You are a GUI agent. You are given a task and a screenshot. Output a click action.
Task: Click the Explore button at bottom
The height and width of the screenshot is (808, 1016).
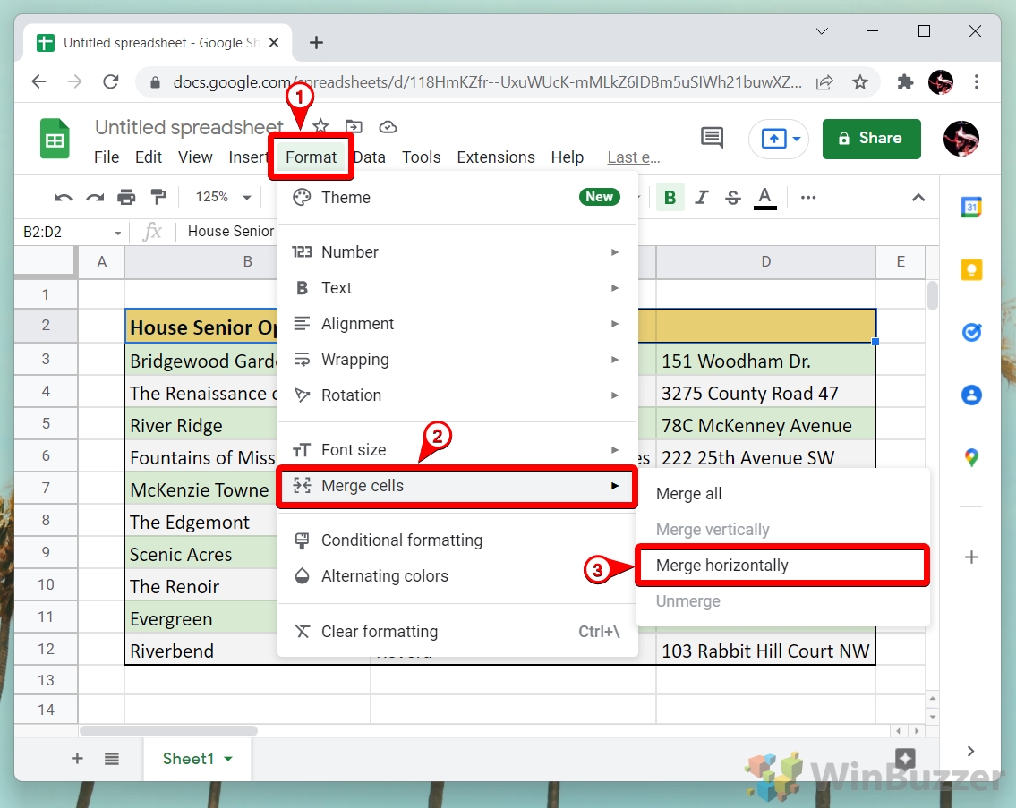pos(904,758)
